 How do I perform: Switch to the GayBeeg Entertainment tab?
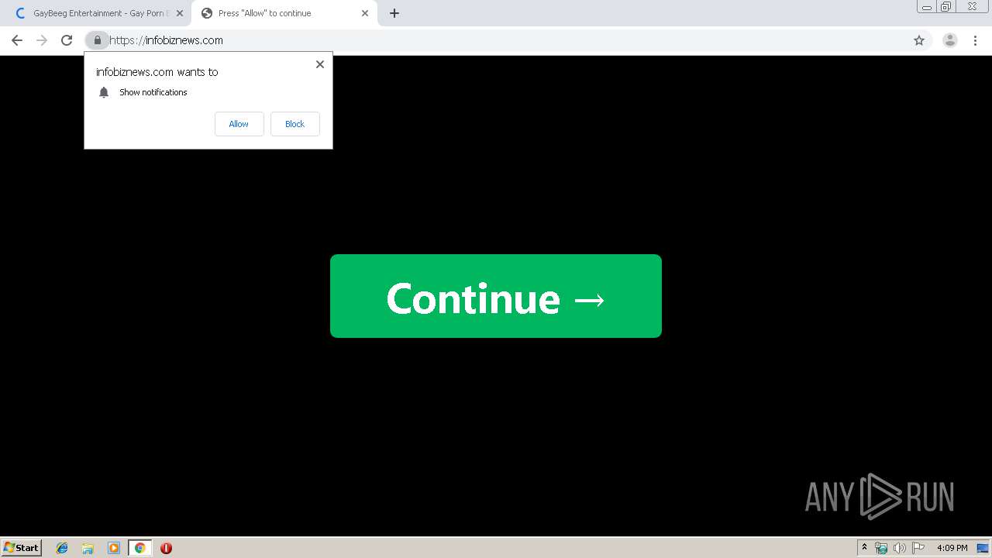97,13
